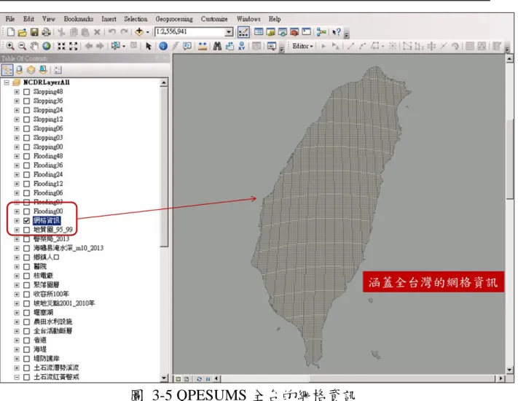
Task: Click the New map document icon
Action: coord(11,32)
